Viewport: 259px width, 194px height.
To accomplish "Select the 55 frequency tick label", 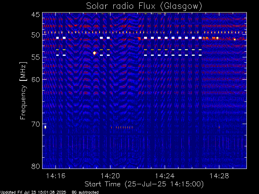I will coord(36,57).
